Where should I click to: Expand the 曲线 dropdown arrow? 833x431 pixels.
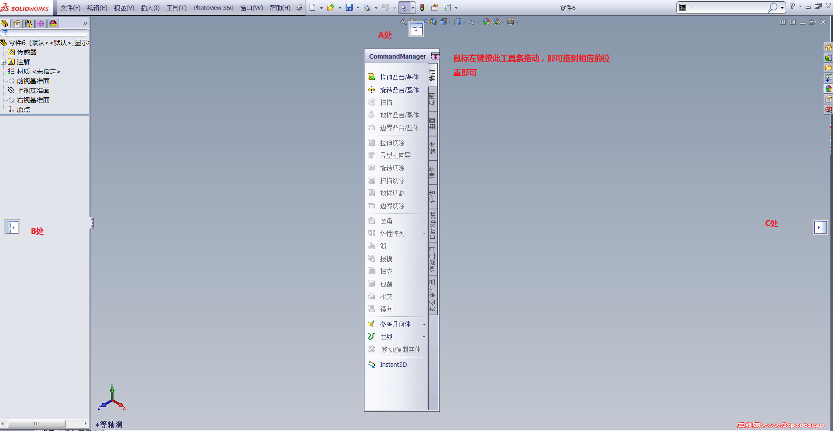(x=424, y=337)
